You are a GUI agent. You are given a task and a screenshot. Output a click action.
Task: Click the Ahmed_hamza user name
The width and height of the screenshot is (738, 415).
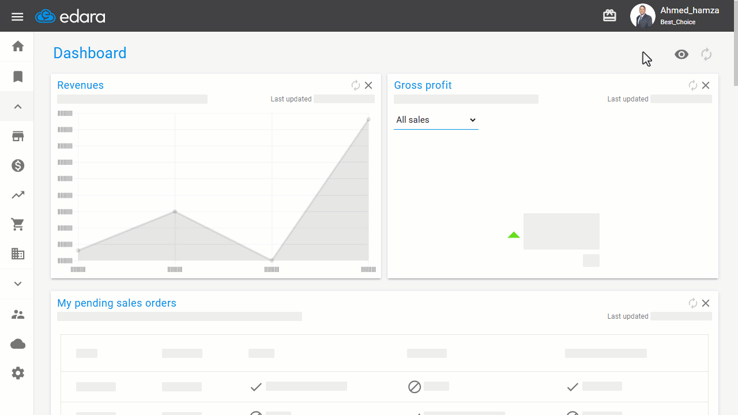point(690,10)
